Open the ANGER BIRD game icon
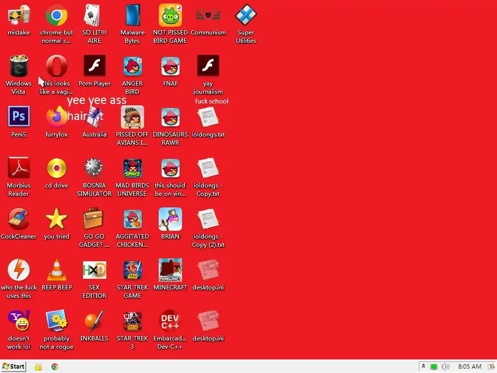This screenshot has height=373, width=497. [132, 66]
